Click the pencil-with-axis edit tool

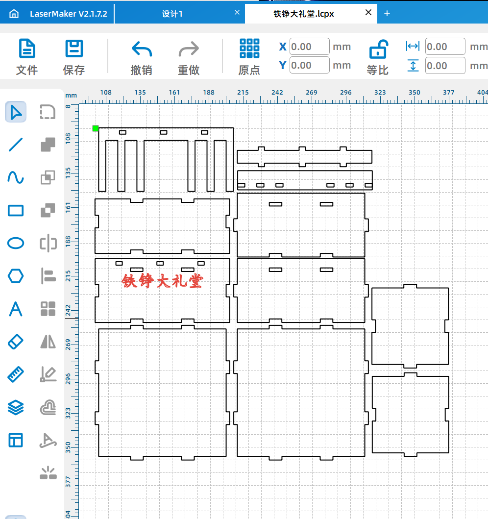point(49,374)
